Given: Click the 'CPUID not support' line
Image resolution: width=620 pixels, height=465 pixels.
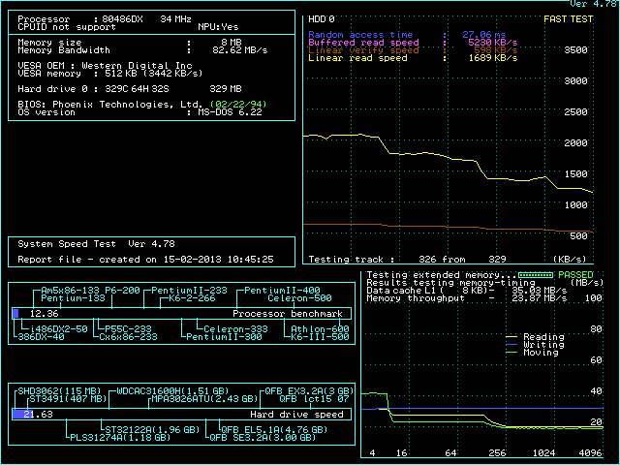Looking at the screenshot, I should click(67, 27).
